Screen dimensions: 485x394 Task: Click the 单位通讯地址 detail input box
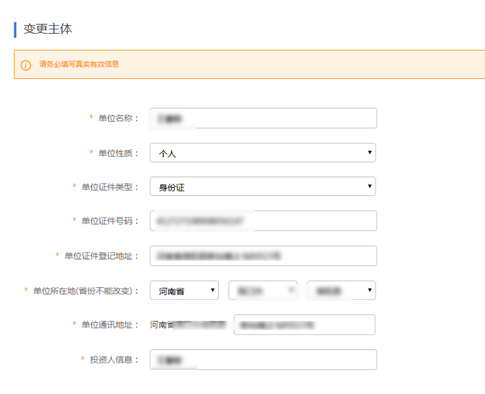click(304, 325)
